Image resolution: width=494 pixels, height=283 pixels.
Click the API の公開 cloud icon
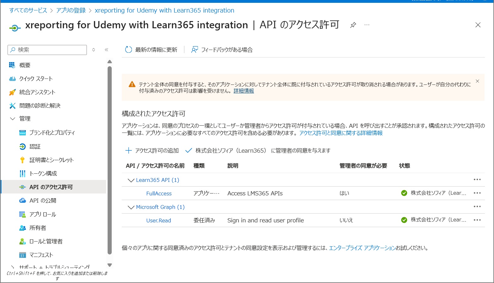(22, 200)
